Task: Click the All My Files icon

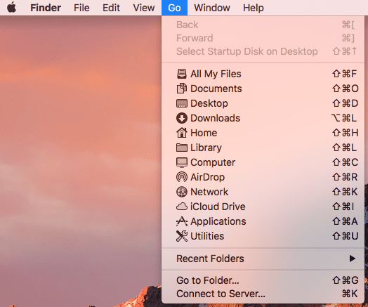Action: tap(182, 74)
